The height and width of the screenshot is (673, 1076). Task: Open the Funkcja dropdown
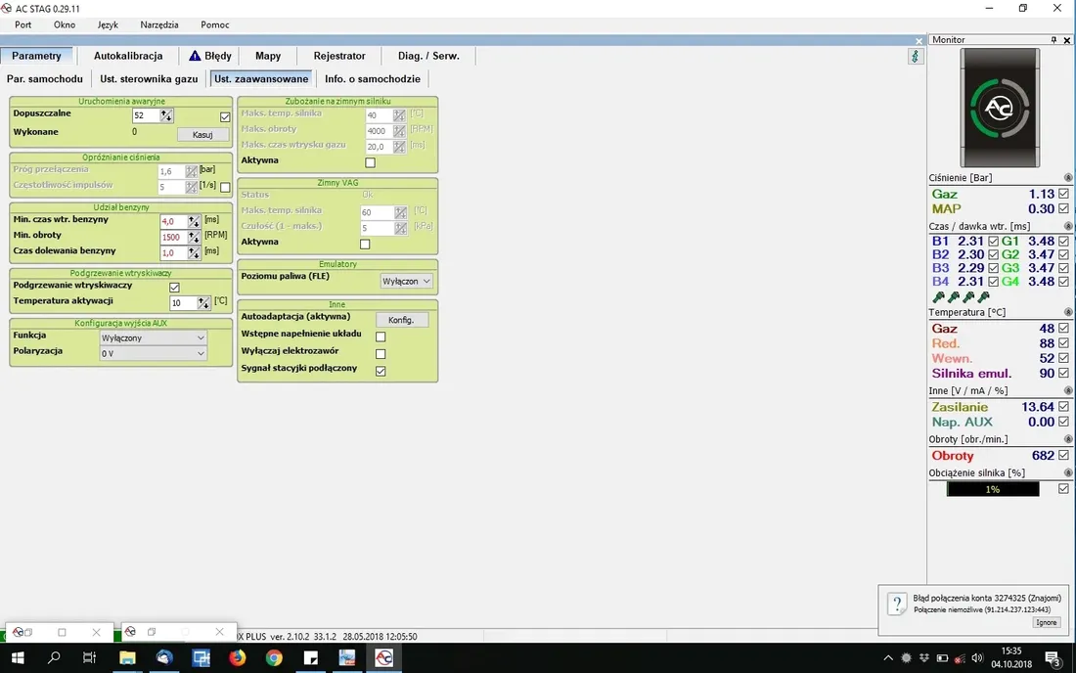click(153, 338)
